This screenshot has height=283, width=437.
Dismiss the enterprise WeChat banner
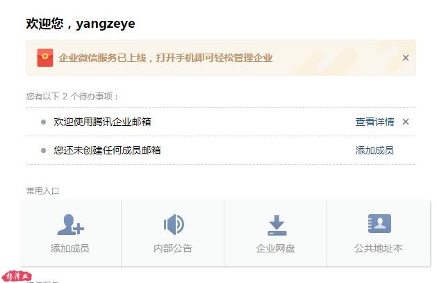pyautogui.click(x=406, y=58)
